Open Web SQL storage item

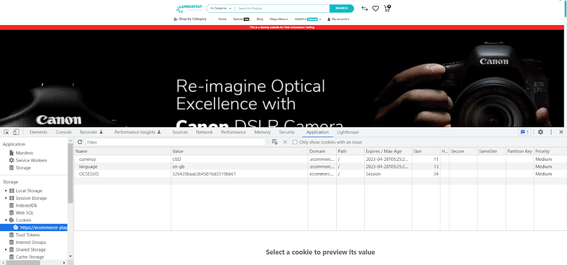click(25, 213)
